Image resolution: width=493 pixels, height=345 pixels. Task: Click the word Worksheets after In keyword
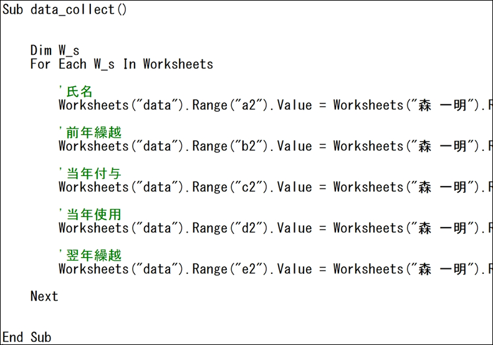pos(178,64)
